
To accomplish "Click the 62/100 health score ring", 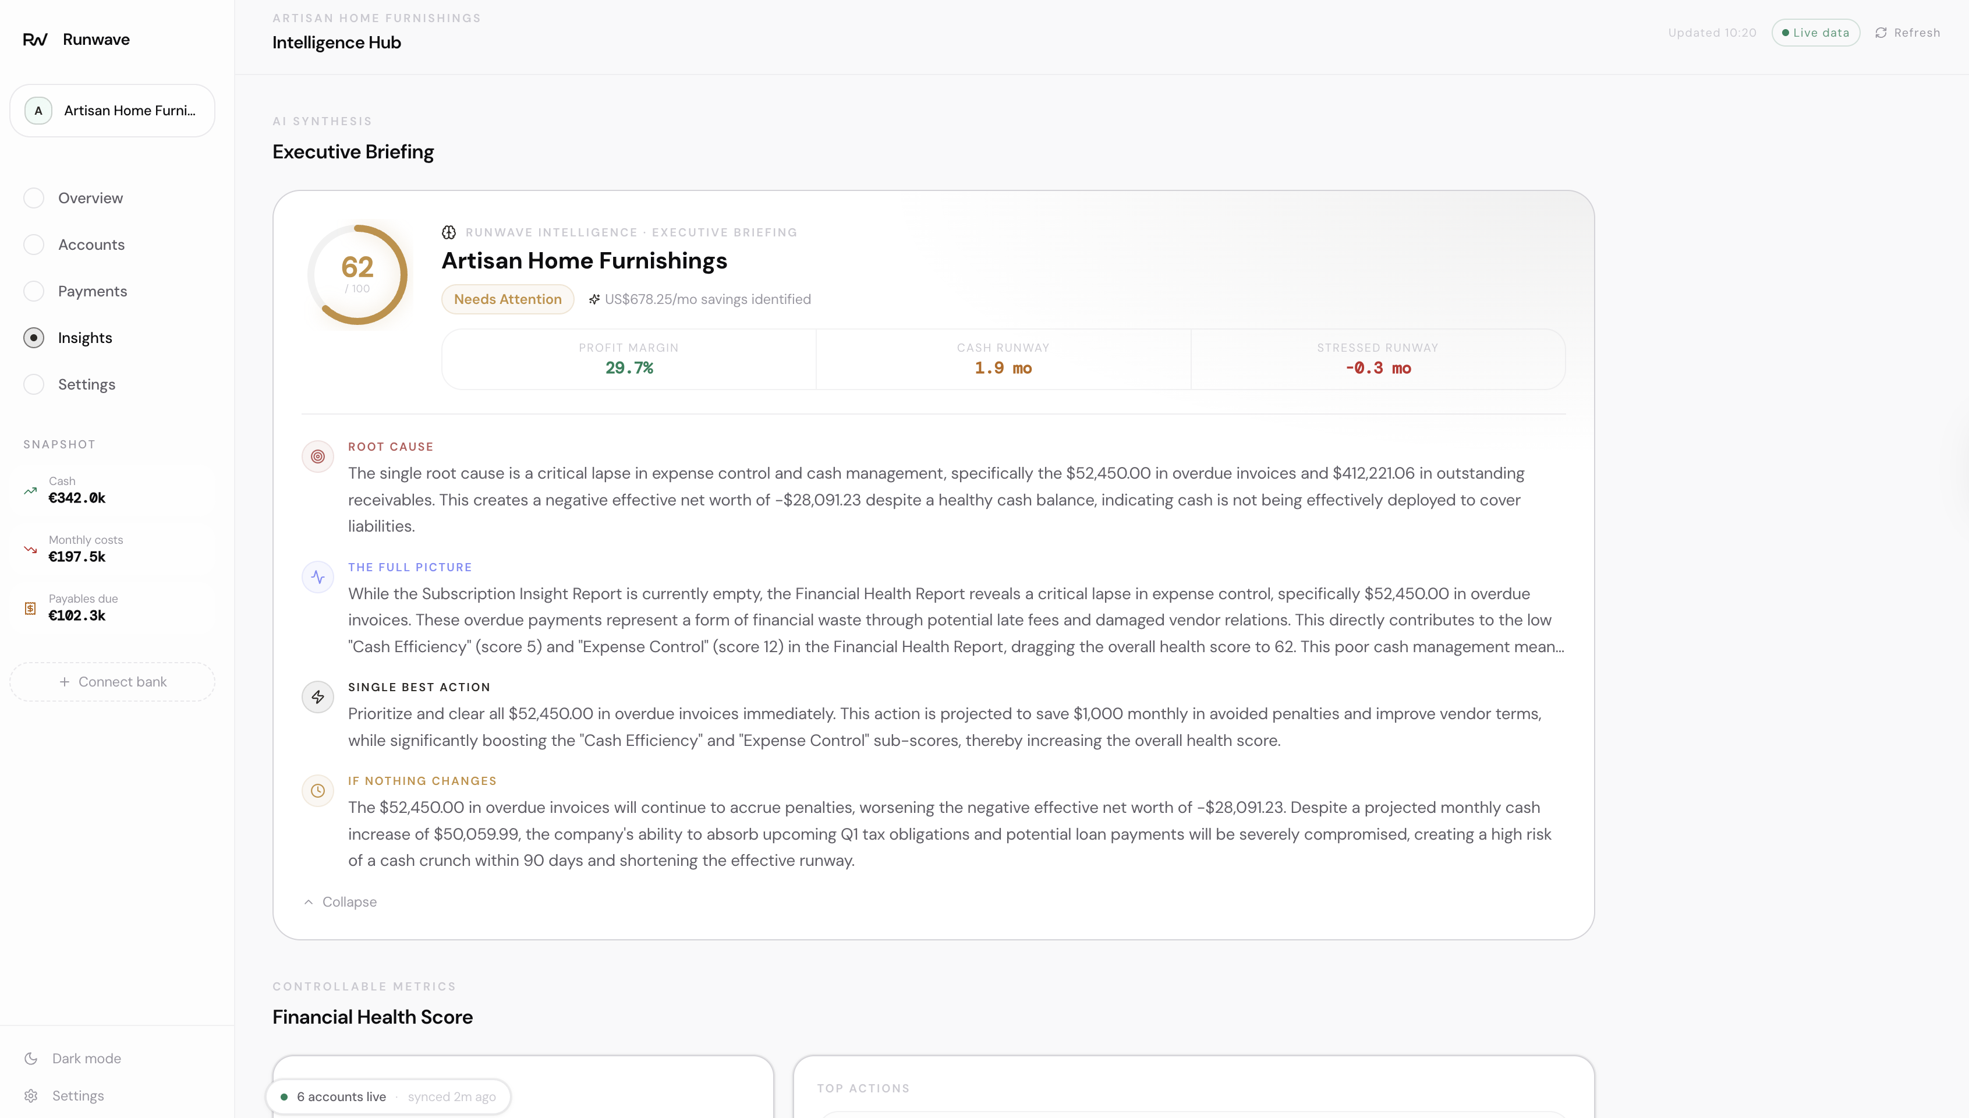I will tap(357, 274).
